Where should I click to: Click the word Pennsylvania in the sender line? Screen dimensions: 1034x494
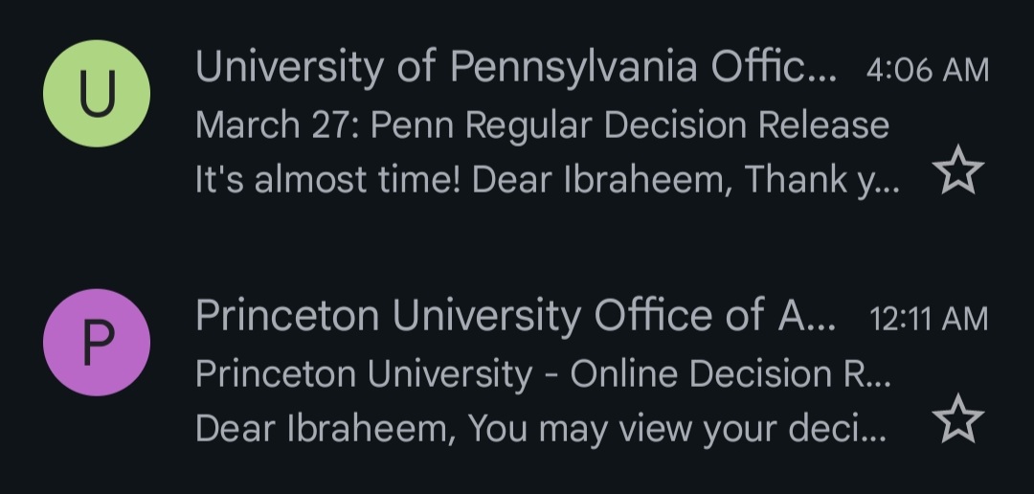pos(573,68)
